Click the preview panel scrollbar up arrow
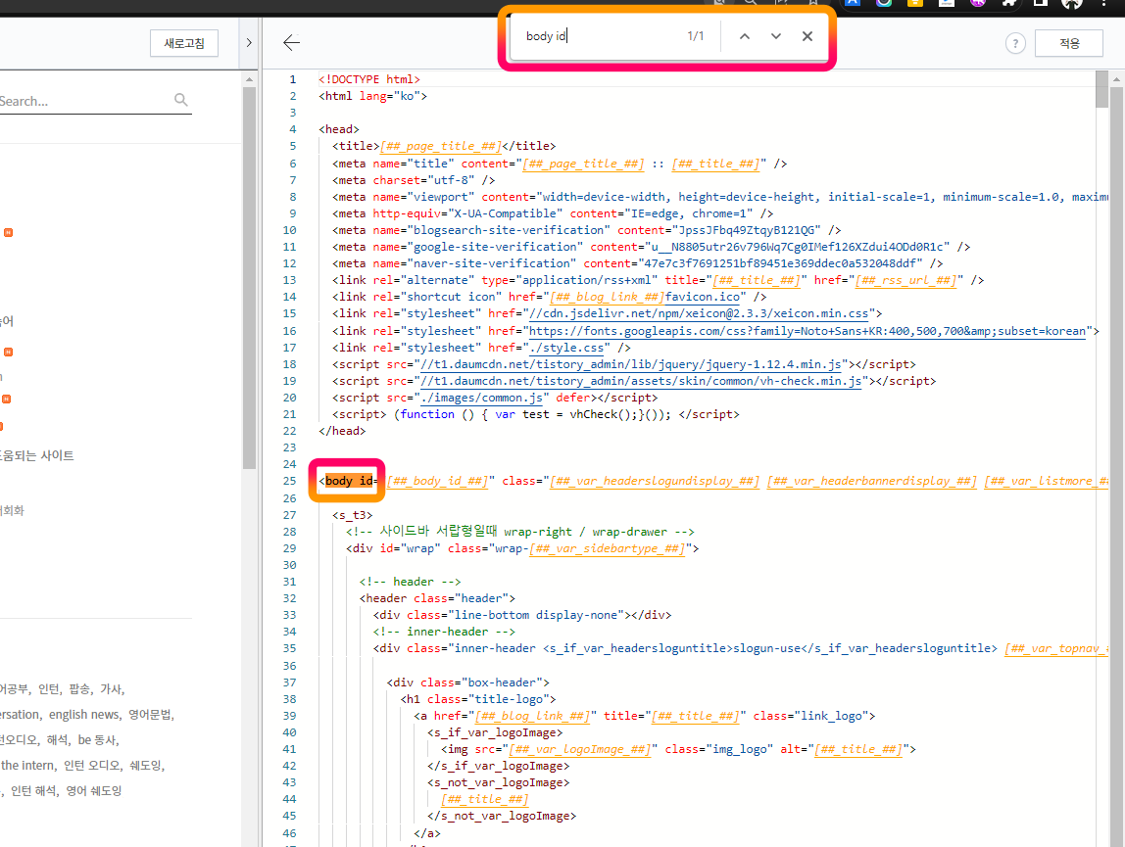 pyautogui.click(x=249, y=79)
